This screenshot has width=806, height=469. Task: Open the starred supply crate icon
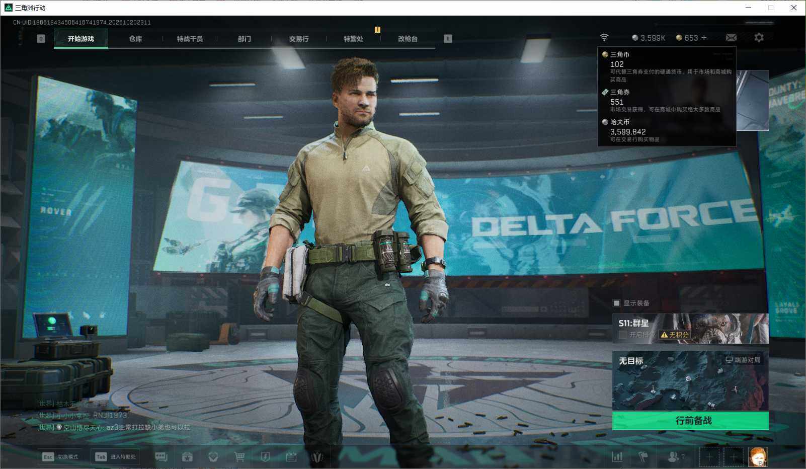click(187, 456)
